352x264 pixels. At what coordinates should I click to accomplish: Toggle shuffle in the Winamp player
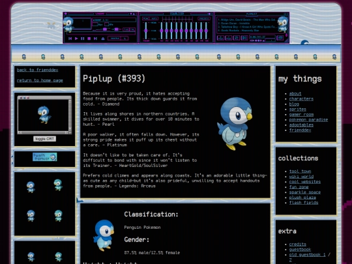(114, 38)
